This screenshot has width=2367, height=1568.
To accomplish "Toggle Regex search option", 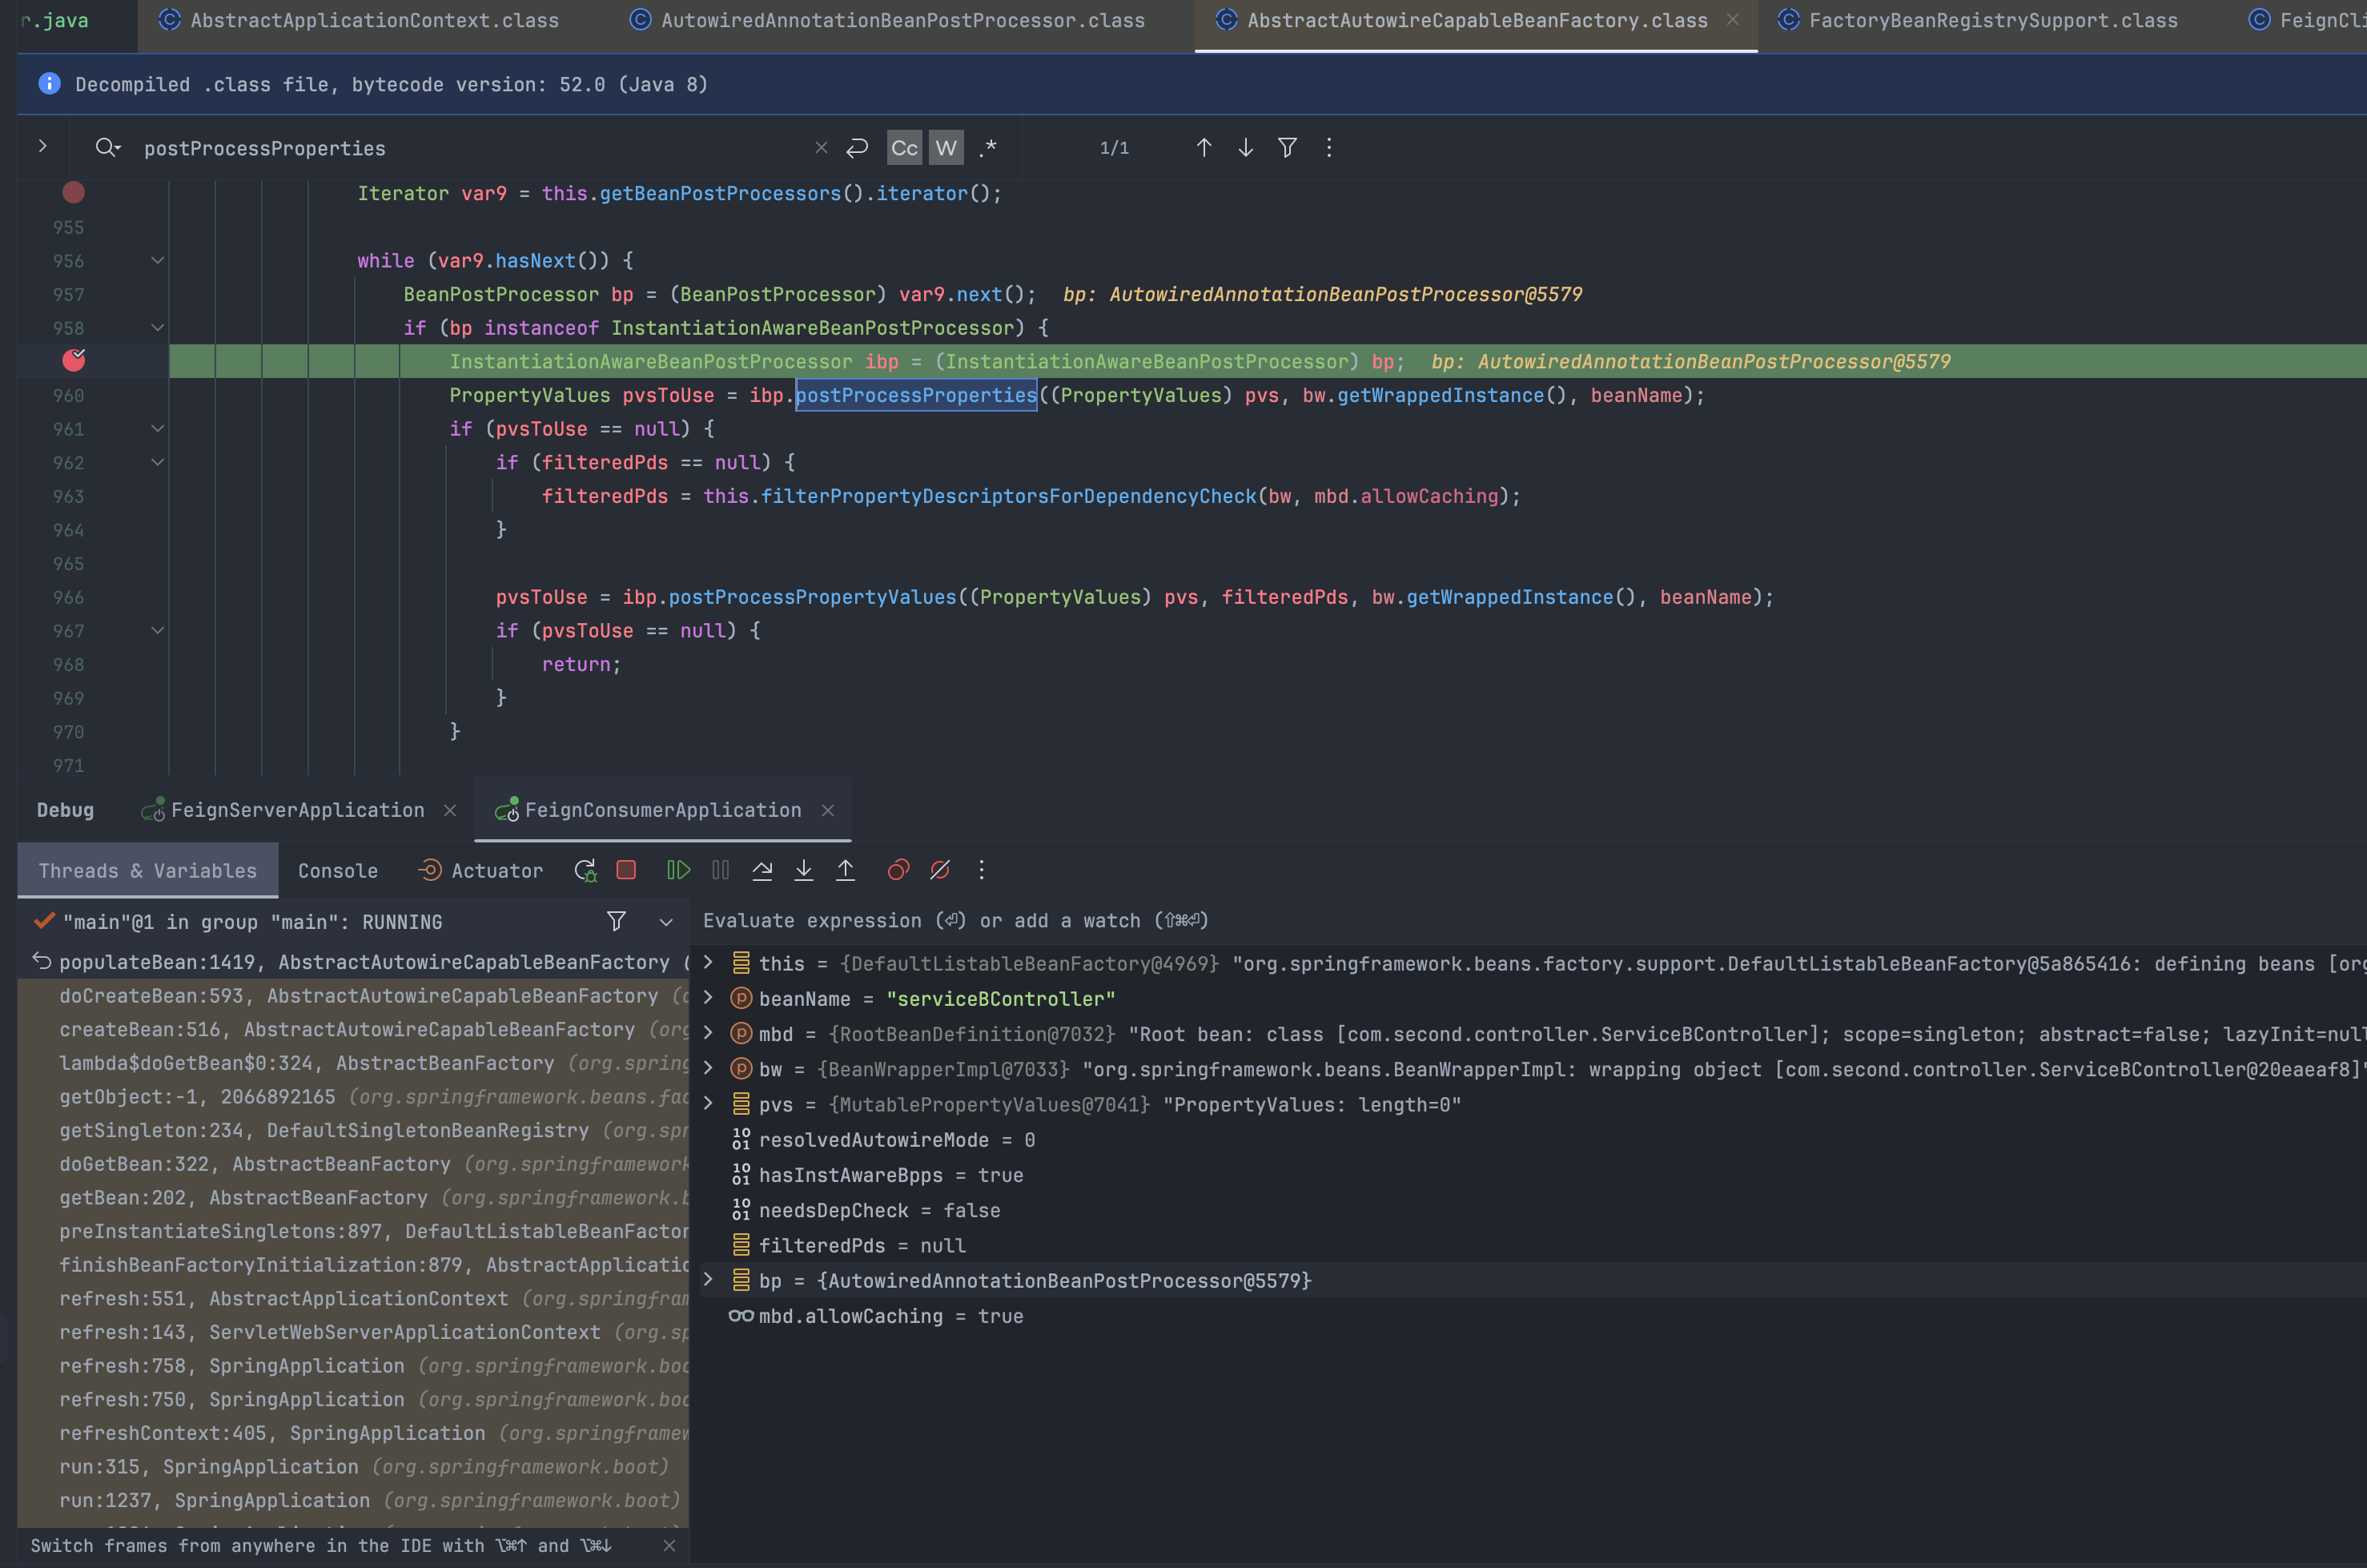I will point(988,148).
